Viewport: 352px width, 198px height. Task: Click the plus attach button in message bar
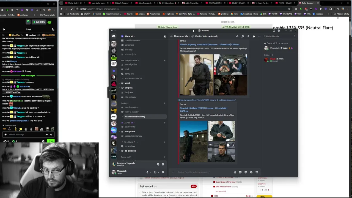173,172
